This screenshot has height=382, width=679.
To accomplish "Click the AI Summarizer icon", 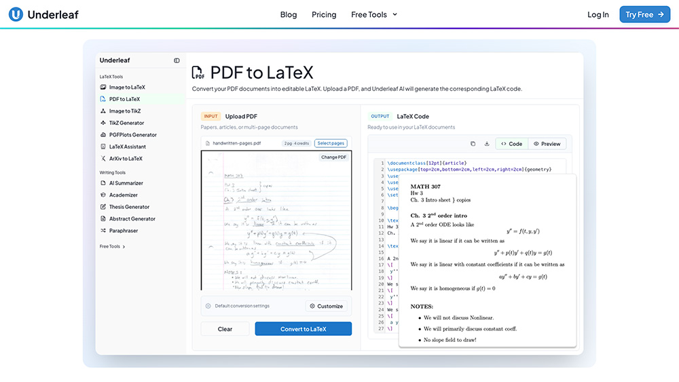I will pos(103,183).
